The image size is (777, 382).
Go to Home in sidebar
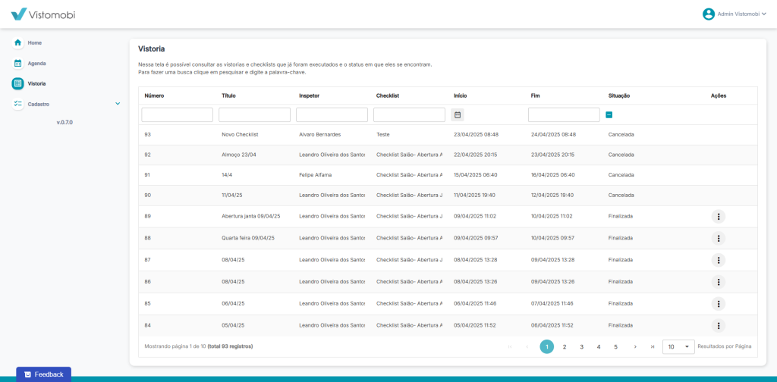coord(35,42)
